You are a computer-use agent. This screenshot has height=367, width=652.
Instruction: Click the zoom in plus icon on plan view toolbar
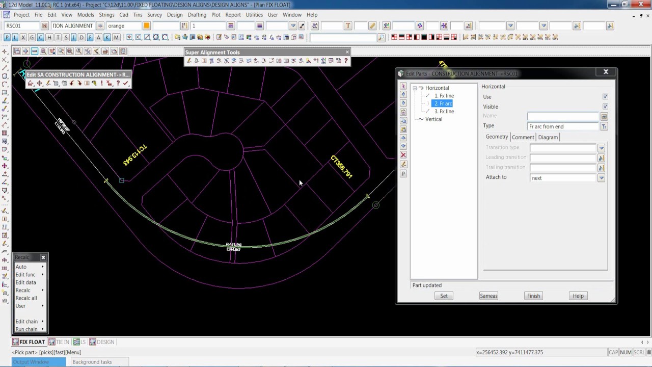pos(25,51)
